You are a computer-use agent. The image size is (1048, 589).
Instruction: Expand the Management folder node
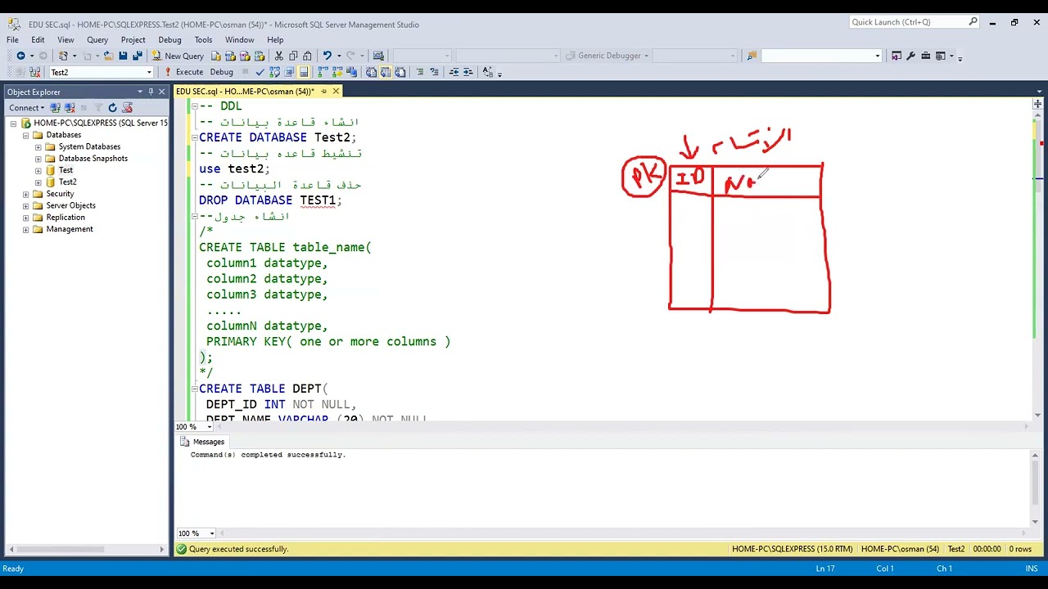click(26, 229)
